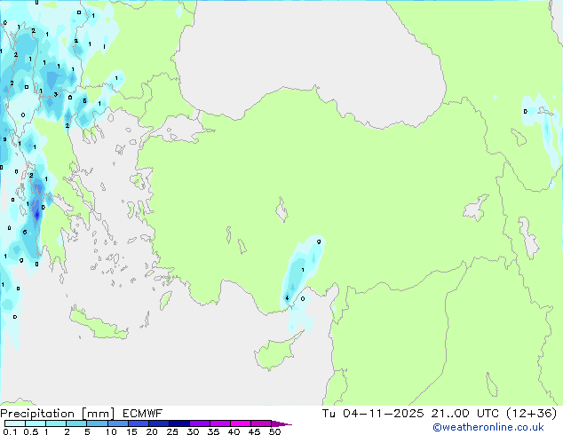This screenshot has height=435, width=563.
Task: Select the 0.1–0.5 mm legend color swatch
Action: 15,423
